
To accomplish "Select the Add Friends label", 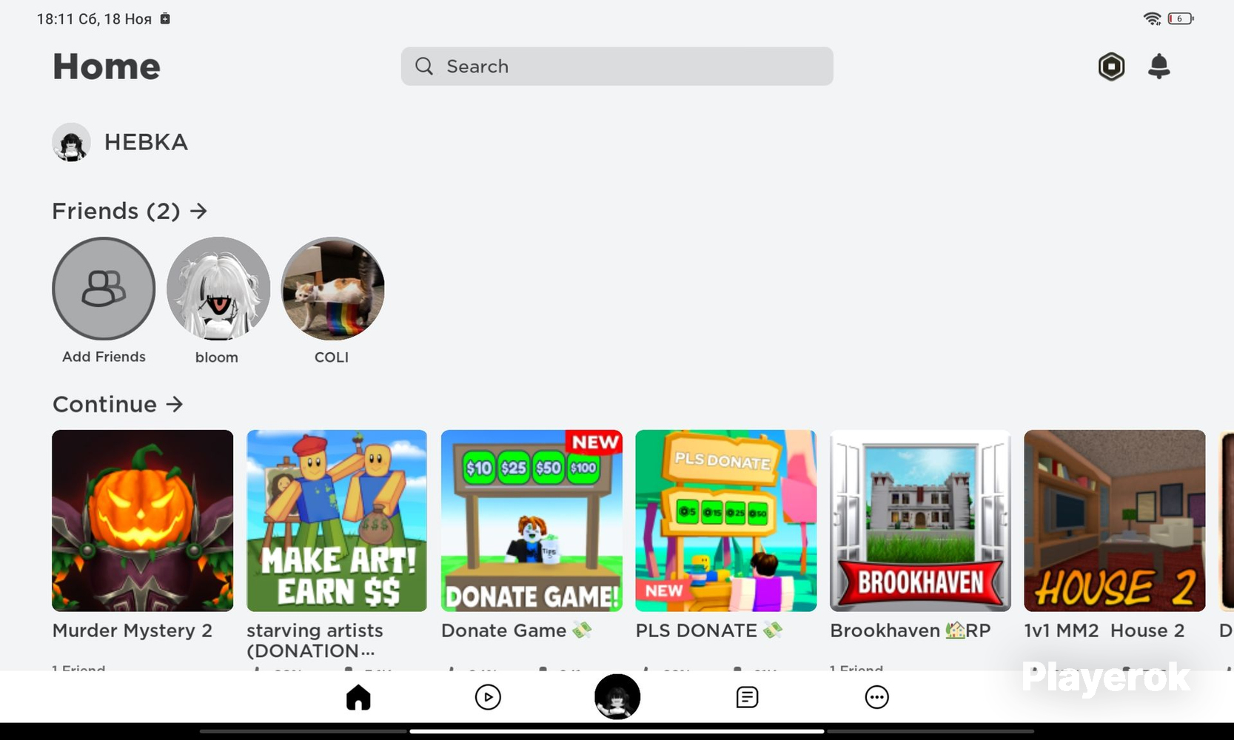I will click(x=104, y=357).
